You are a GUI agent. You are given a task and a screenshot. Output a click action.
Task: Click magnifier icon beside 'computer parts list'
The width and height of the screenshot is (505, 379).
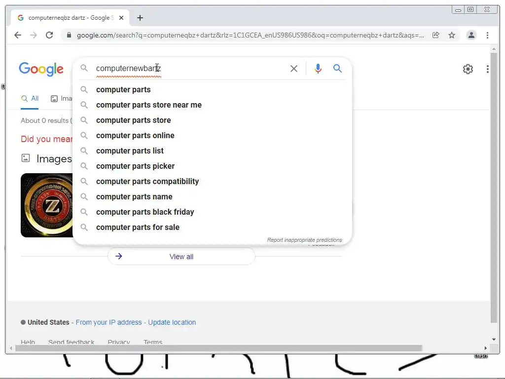click(84, 151)
